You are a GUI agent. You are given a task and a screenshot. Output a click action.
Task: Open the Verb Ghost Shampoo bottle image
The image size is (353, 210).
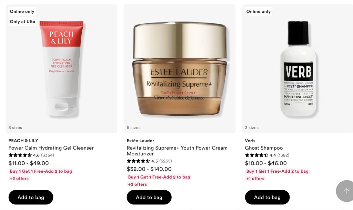(x=298, y=69)
